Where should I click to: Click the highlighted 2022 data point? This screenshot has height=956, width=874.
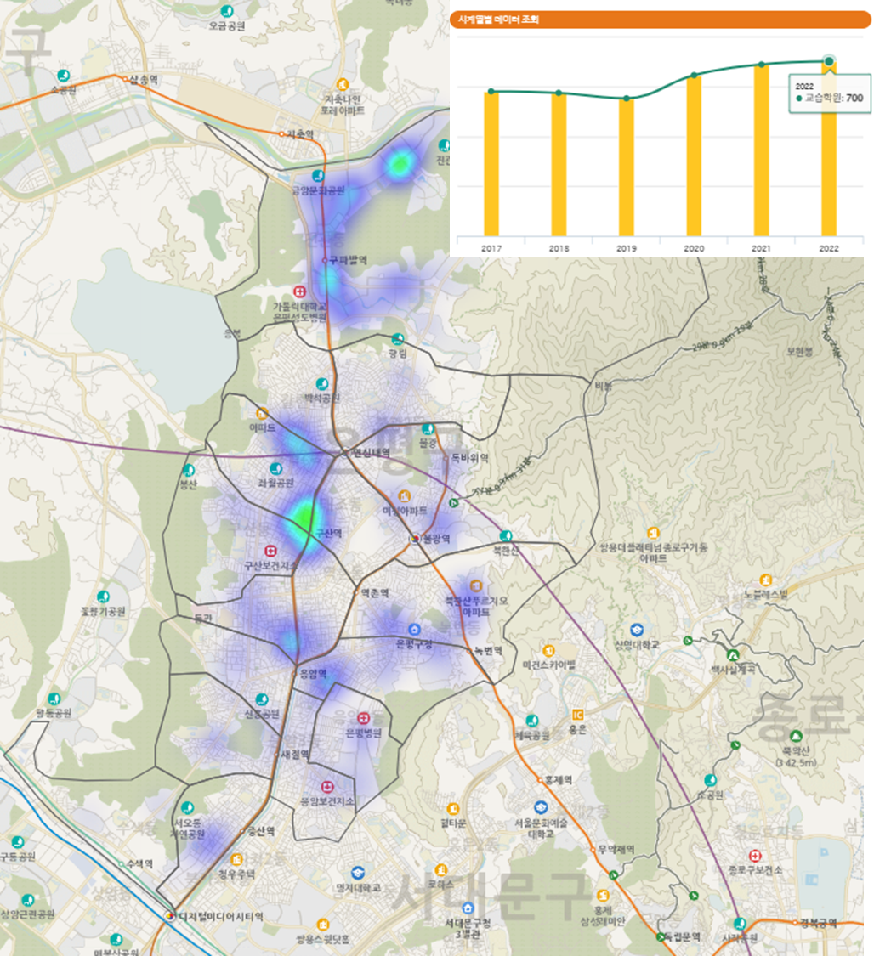pos(829,61)
